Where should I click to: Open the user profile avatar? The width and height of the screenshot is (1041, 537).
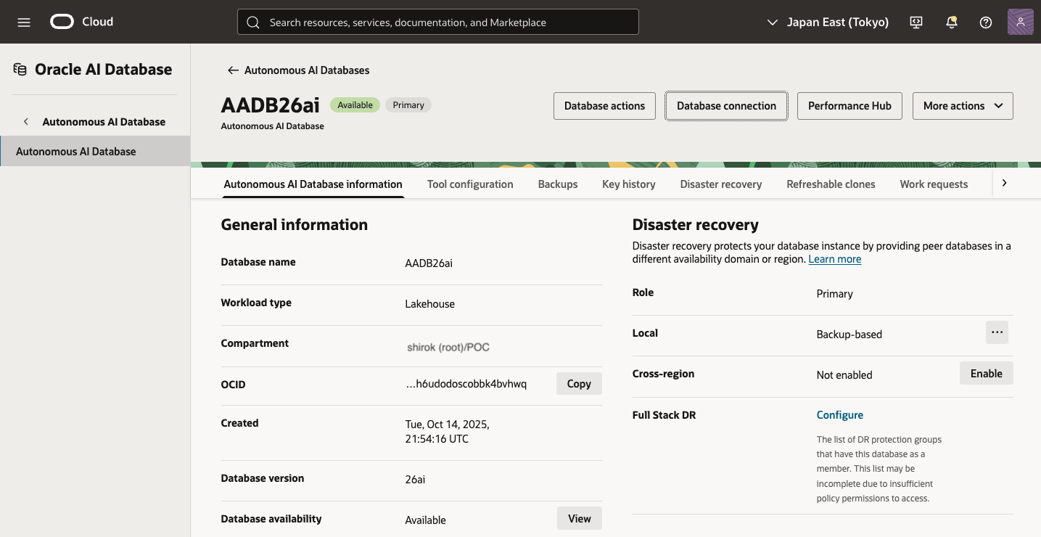(1021, 22)
